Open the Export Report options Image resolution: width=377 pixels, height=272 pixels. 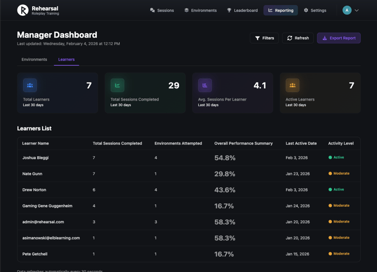(339, 38)
